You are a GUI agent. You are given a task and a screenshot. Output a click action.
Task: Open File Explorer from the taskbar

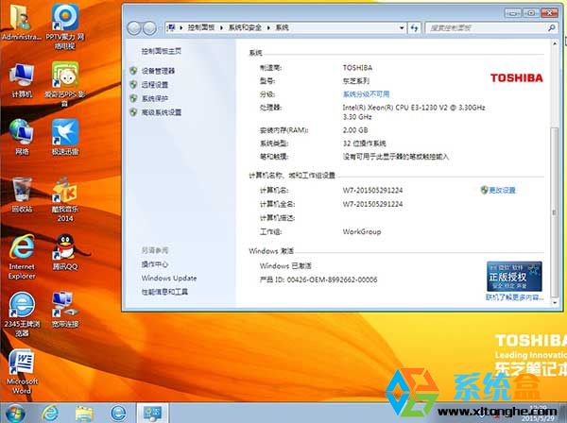click(84, 413)
